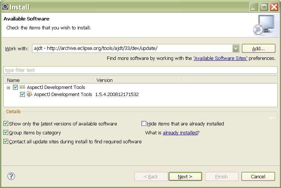Open the Work with site dropdown arrow
Screen dimensions: 281x188
tap(236, 48)
